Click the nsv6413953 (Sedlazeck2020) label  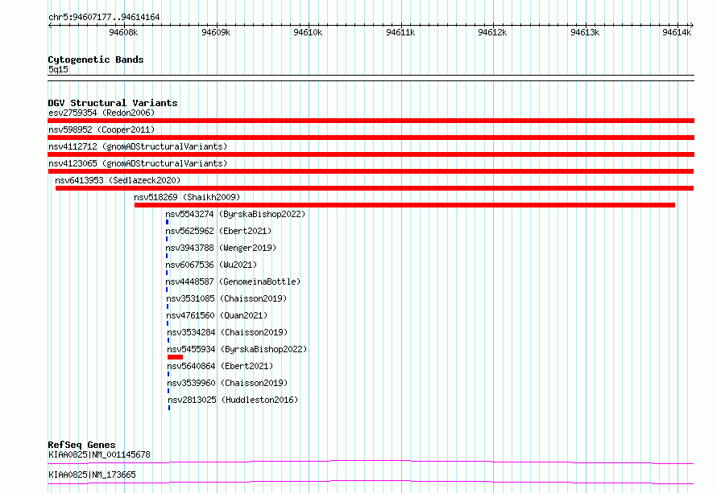(118, 180)
